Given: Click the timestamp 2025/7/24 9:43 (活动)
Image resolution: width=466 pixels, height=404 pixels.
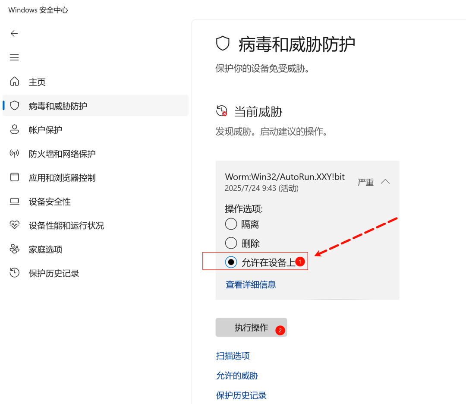Looking at the screenshot, I should pos(261,188).
